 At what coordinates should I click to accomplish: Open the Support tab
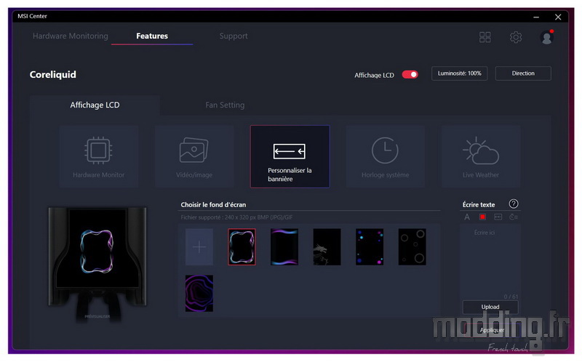[234, 36]
